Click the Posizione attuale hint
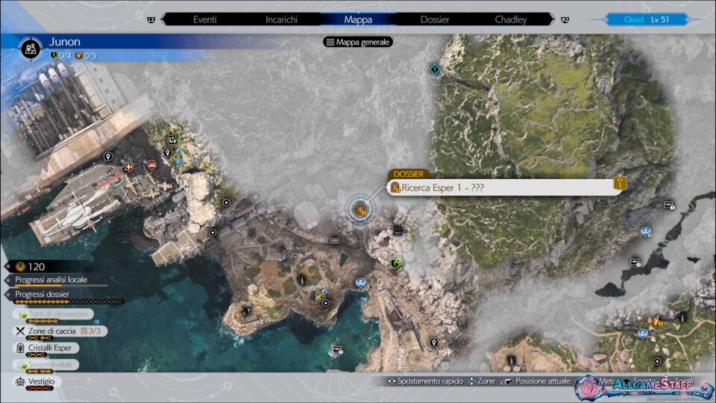The image size is (716, 403). [536, 381]
